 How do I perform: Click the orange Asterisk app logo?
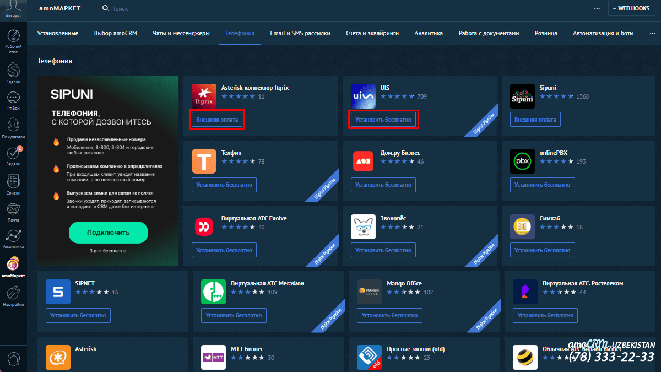coord(57,357)
